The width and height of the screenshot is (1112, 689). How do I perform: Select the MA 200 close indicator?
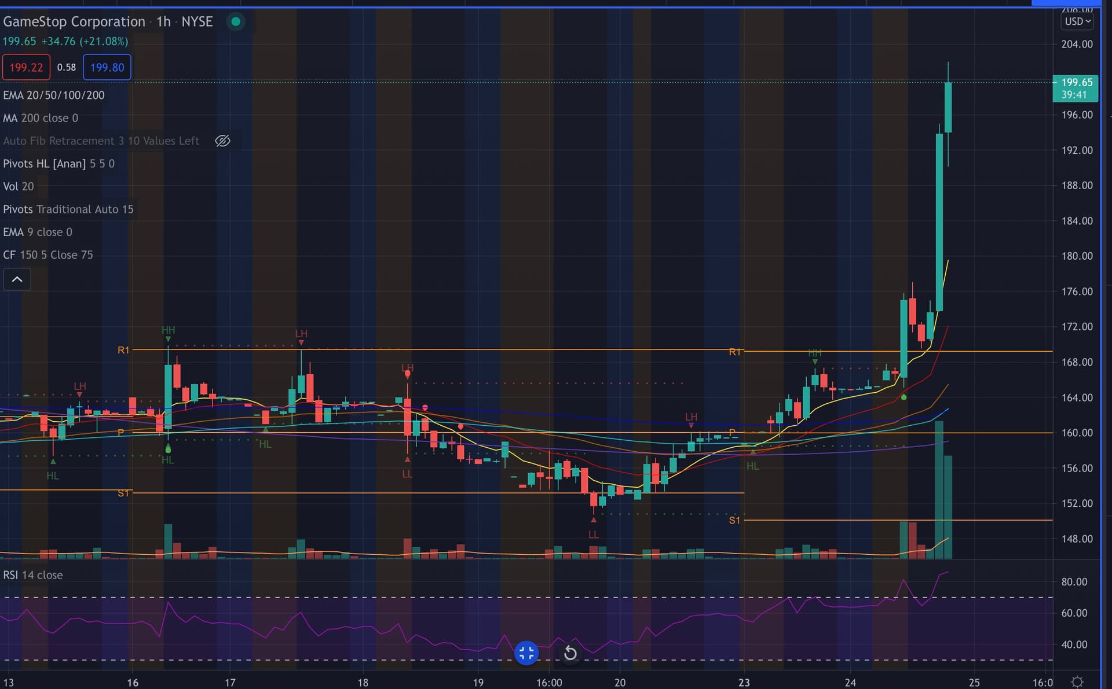point(41,118)
